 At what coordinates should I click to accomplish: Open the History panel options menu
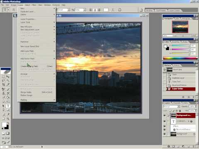(x=197, y=65)
